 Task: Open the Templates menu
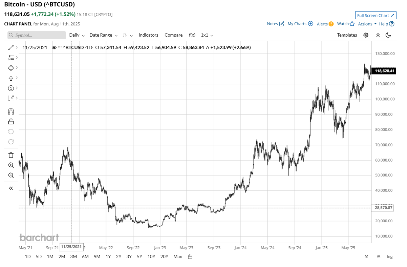[347, 35]
